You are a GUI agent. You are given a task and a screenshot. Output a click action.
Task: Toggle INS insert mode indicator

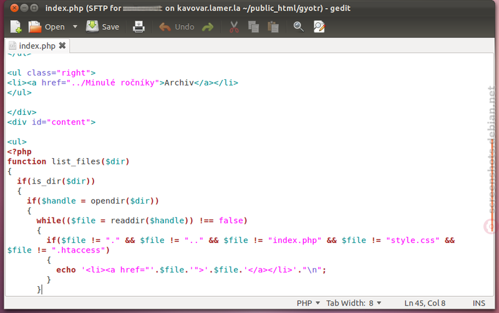[x=479, y=303]
